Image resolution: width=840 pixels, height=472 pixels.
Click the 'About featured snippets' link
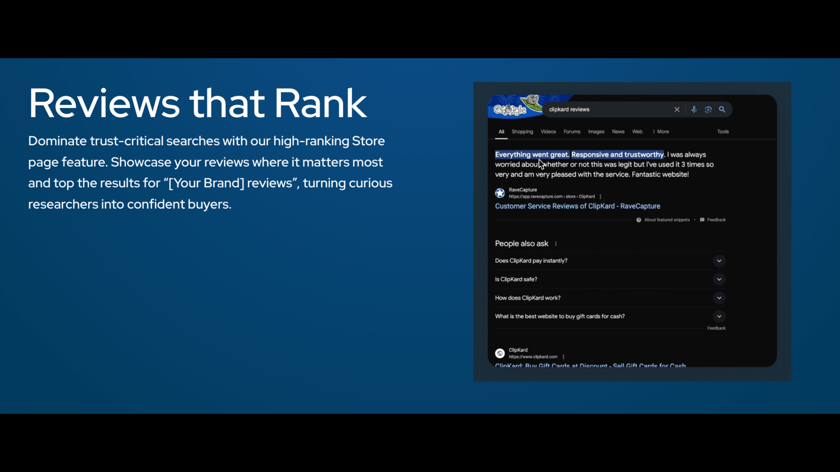pos(667,220)
